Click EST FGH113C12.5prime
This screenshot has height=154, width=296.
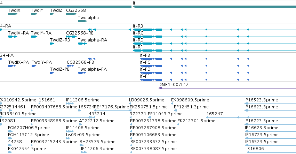10,138
